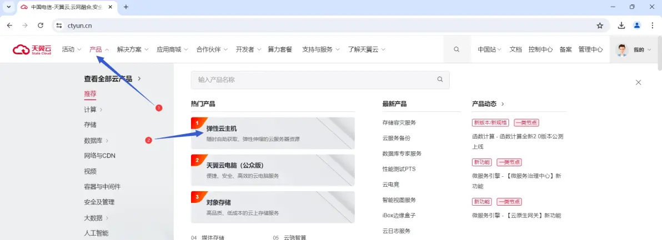Image resolution: width=662 pixels, height=240 pixels.
Task: Expand 应用商城 nav dropdown
Action: pyautogui.click(x=172, y=49)
